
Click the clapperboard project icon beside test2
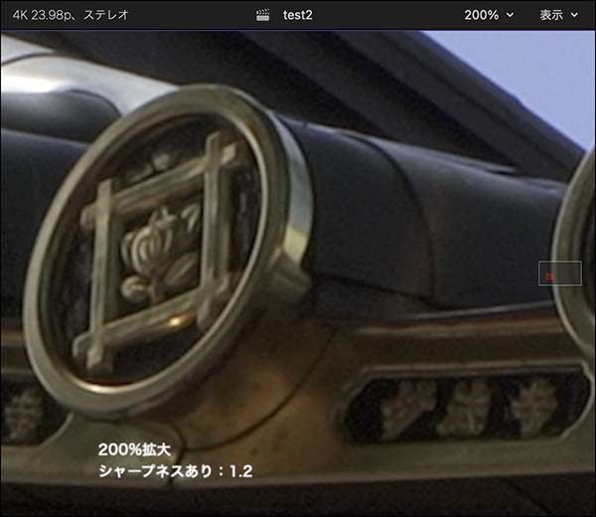262,15
